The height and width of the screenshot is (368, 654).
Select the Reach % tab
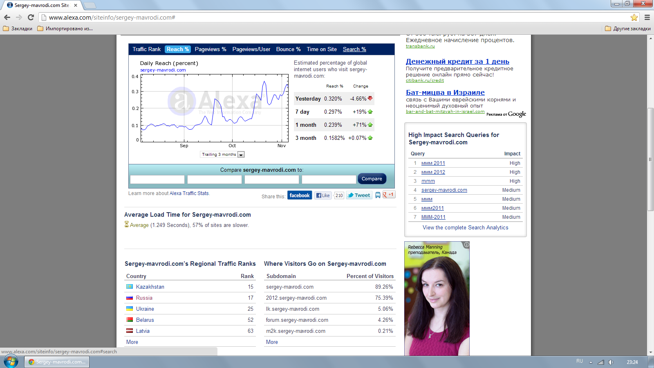tap(178, 49)
